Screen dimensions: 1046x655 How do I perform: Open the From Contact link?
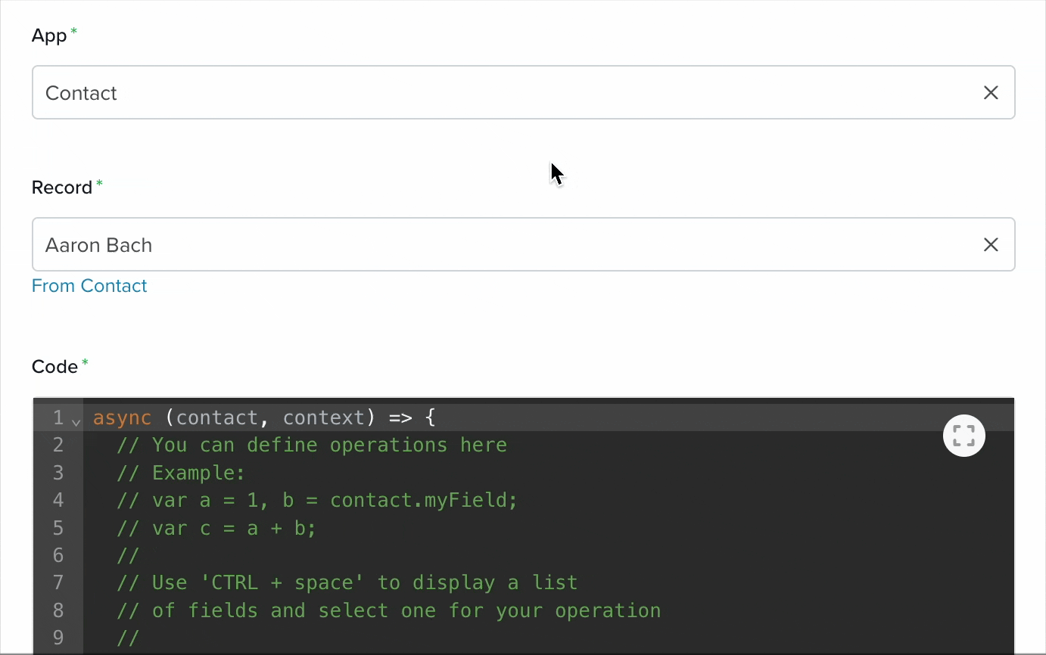[89, 286]
